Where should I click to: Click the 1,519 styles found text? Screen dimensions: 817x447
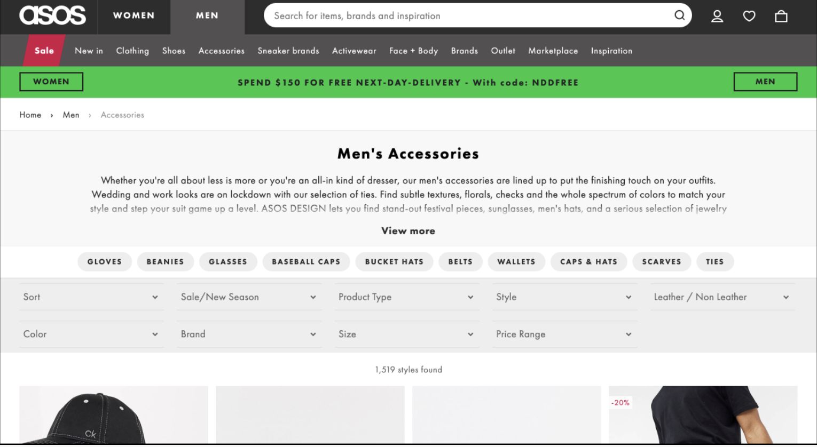pos(408,370)
